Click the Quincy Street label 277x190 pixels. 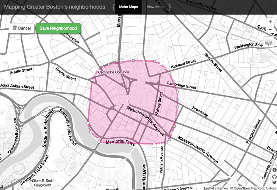point(159,103)
